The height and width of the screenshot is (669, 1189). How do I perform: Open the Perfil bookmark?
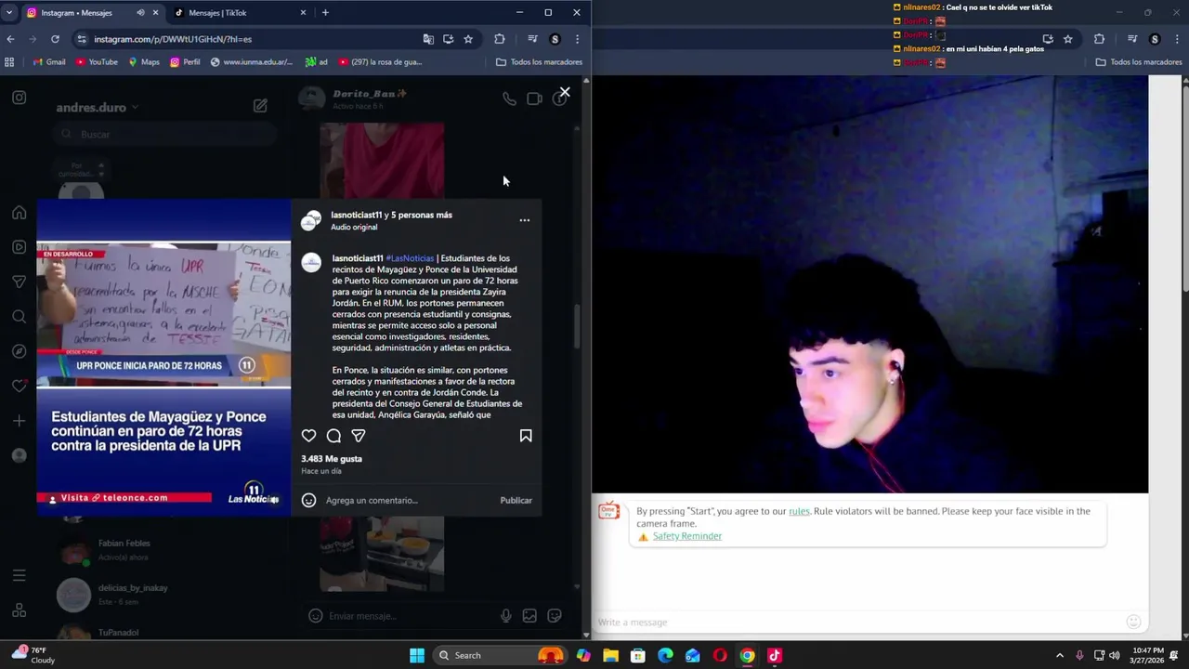[x=185, y=62]
